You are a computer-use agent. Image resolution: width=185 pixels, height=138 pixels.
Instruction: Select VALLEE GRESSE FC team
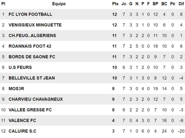point(30,110)
